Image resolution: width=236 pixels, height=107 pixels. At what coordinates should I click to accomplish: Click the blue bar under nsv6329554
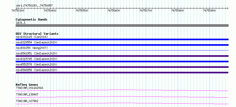pos(122,45)
